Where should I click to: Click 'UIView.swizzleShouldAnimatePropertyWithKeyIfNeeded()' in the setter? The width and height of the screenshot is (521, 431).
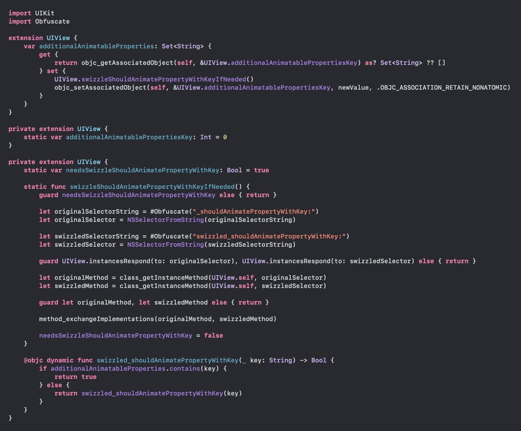click(154, 79)
